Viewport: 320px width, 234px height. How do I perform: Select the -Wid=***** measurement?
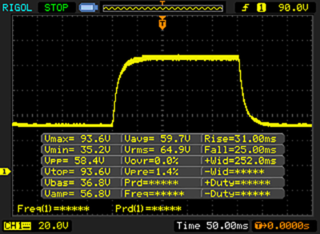click(234, 172)
